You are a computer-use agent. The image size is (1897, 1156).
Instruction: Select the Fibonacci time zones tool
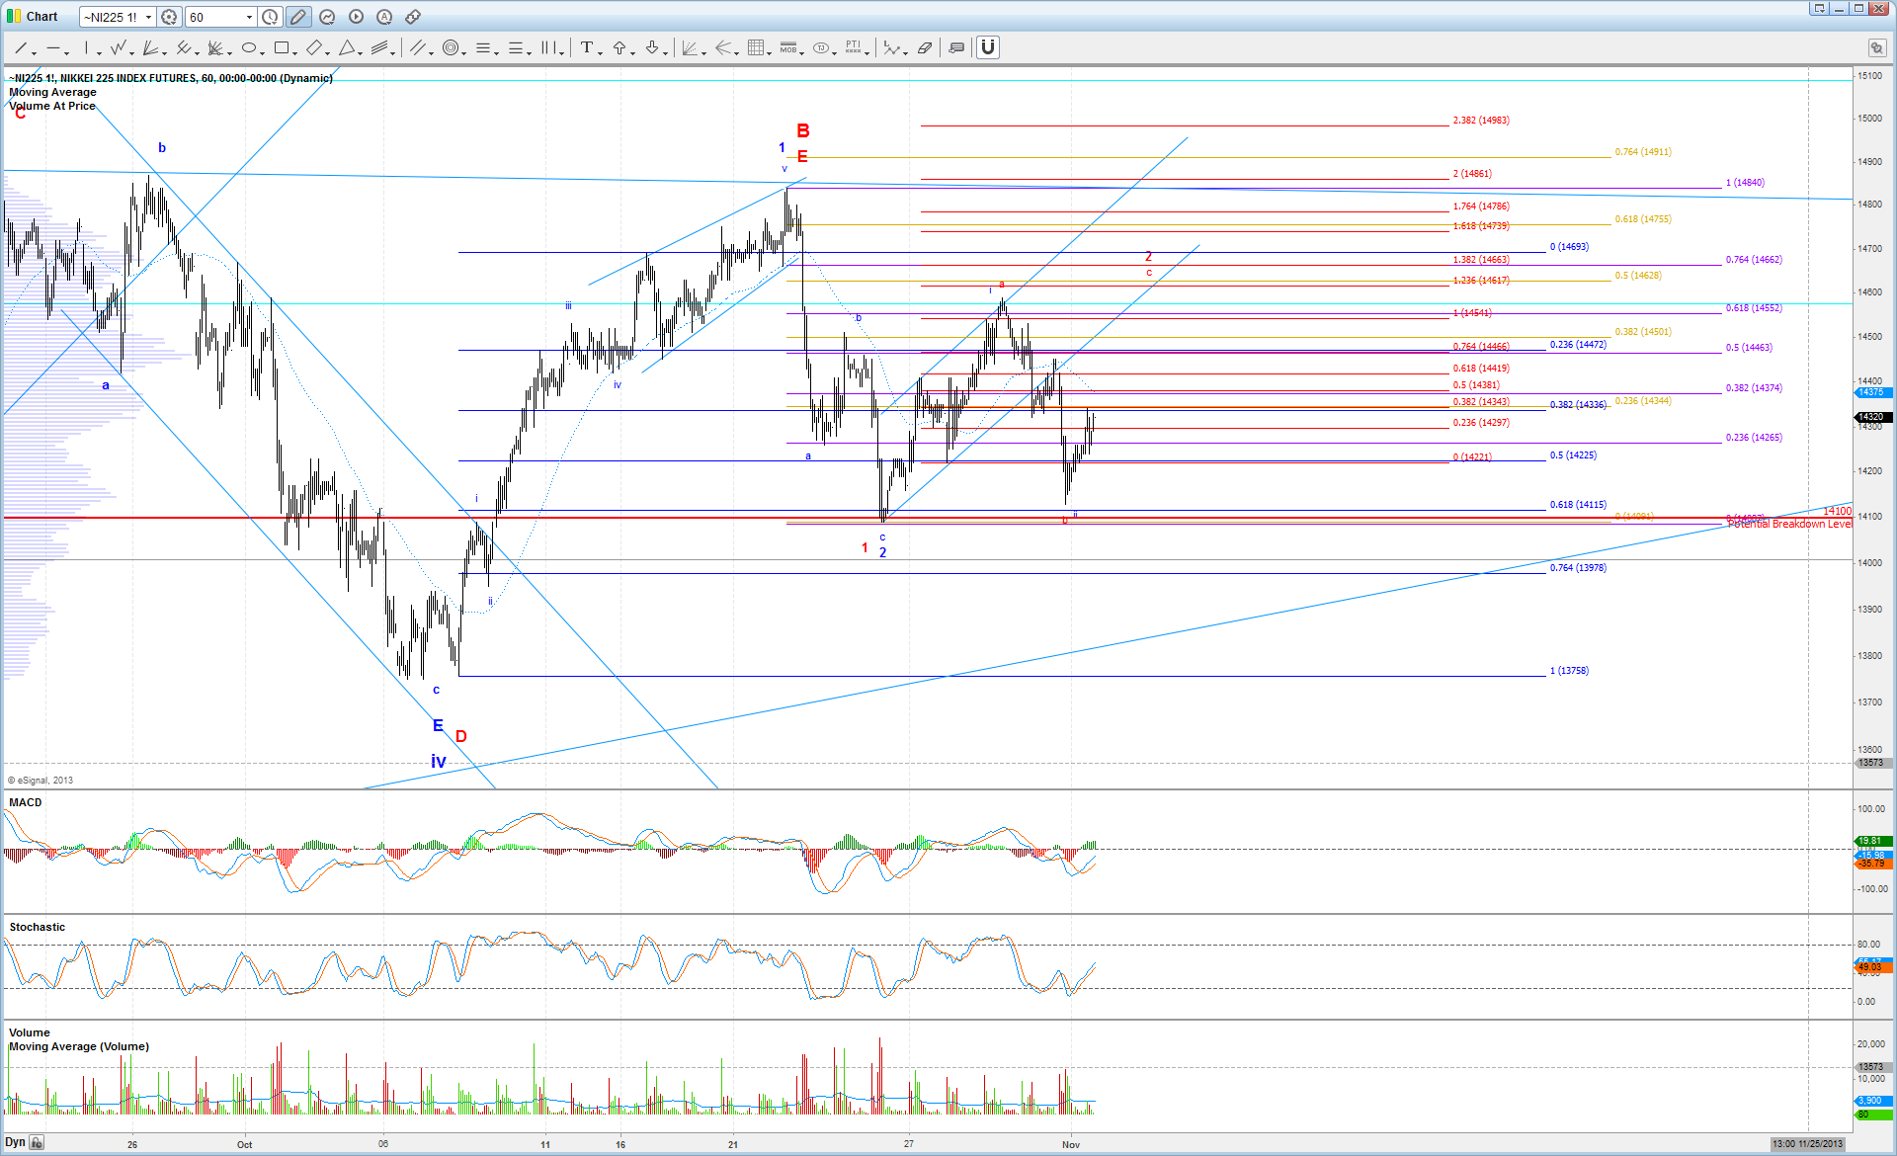[548, 47]
